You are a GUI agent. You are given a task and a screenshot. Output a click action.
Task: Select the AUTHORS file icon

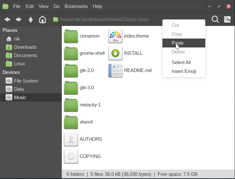71,139
